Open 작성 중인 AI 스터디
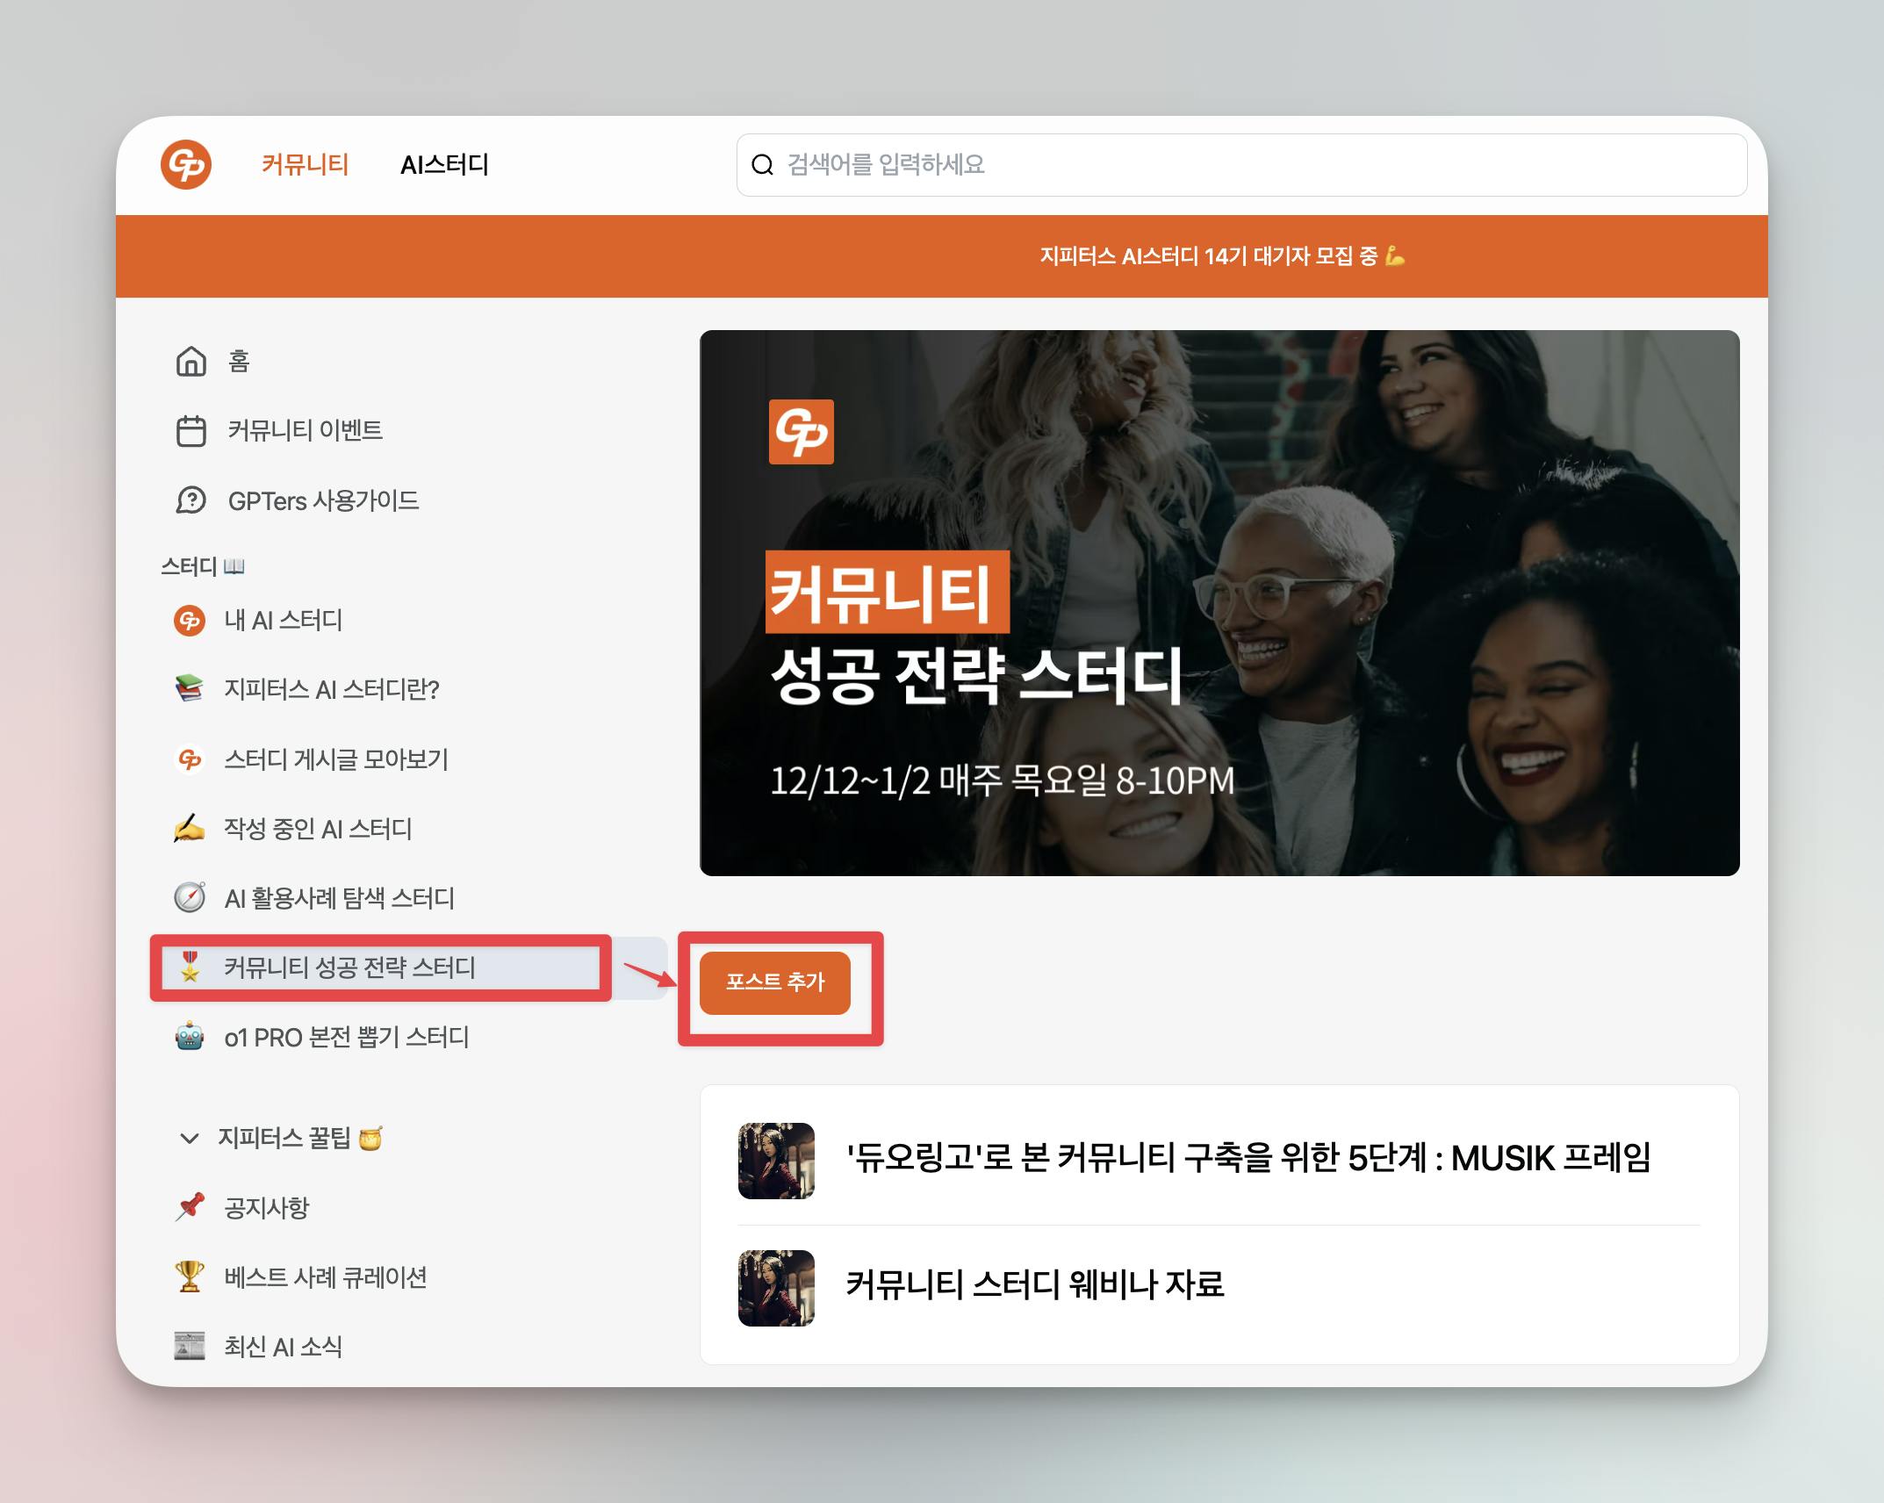The image size is (1884, 1503). click(318, 829)
